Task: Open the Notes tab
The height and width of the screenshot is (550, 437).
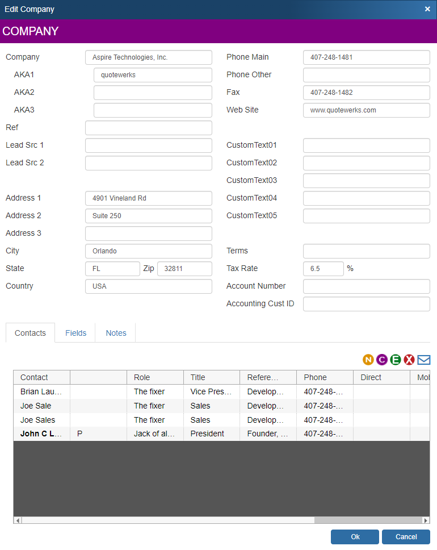Action: (116, 333)
